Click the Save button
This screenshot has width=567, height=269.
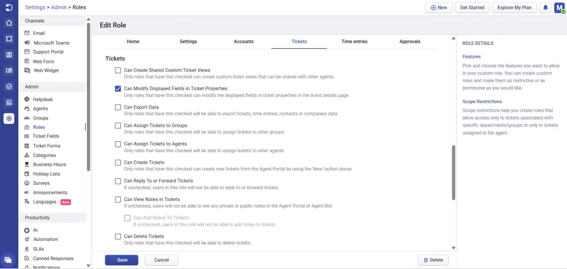(122, 260)
